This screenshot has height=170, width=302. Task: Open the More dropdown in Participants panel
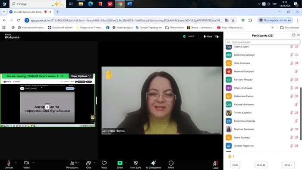288,165
